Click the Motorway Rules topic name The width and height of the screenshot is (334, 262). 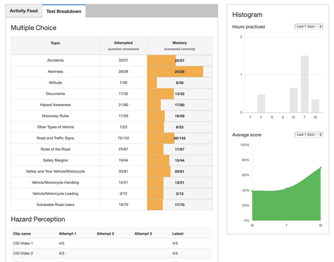[55, 116]
